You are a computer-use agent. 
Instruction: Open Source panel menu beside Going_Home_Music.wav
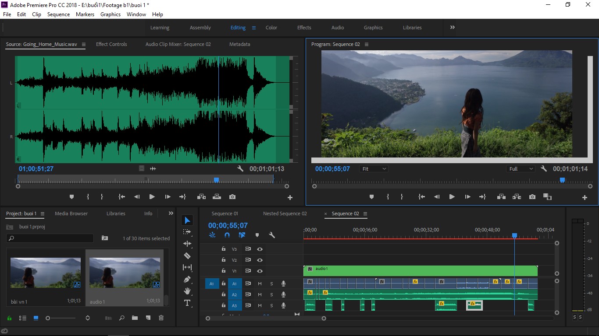click(x=83, y=44)
